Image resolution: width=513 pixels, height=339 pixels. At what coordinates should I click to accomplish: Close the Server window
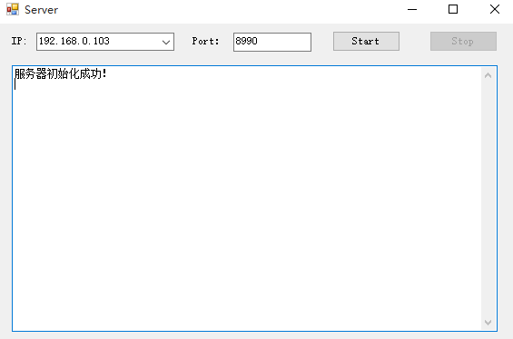[x=494, y=9]
